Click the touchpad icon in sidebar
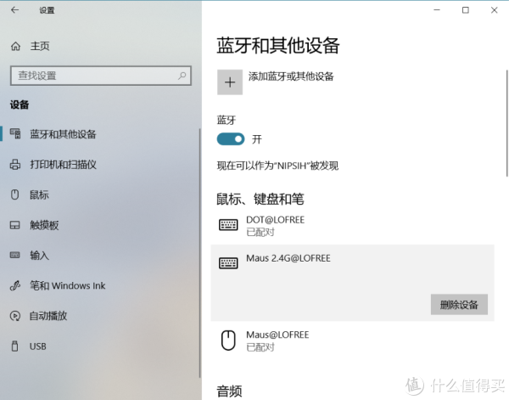 pyautogui.click(x=15, y=225)
